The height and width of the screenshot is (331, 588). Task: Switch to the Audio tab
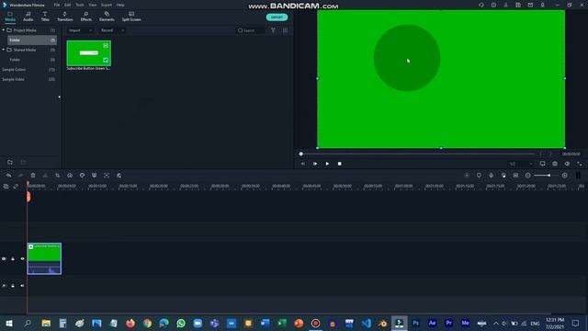[28, 17]
